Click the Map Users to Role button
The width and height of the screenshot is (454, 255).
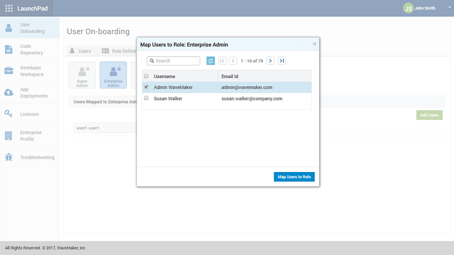coord(294,177)
